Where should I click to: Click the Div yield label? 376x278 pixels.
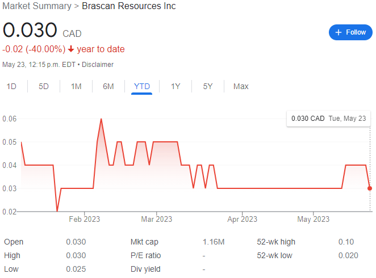pyautogui.click(x=145, y=269)
